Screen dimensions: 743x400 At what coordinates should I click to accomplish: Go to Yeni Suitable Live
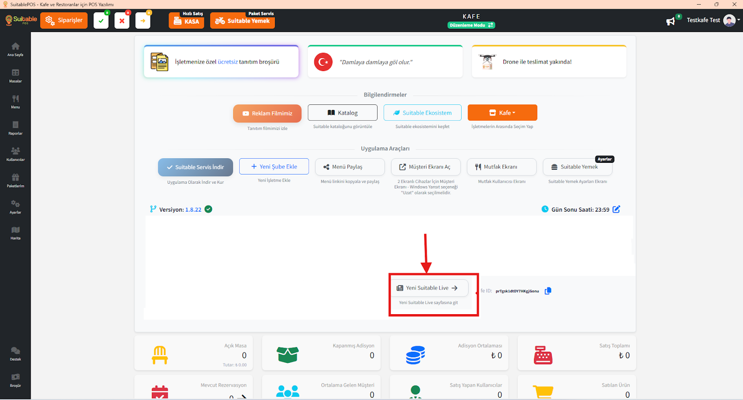click(x=429, y=288)
